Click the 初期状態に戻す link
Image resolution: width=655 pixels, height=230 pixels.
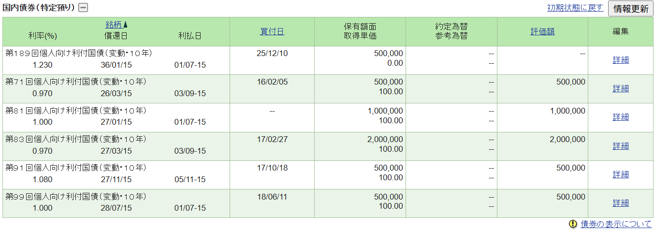(575, 8)
